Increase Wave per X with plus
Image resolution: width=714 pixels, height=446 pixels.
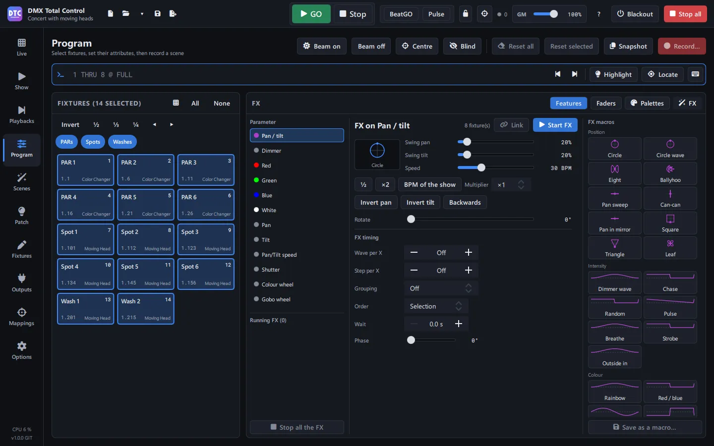469,253
